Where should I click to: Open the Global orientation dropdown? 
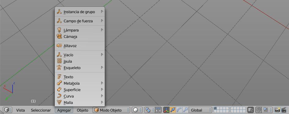[x=200, y=110]
